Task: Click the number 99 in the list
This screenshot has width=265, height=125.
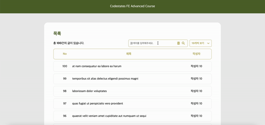Action: 65,79
